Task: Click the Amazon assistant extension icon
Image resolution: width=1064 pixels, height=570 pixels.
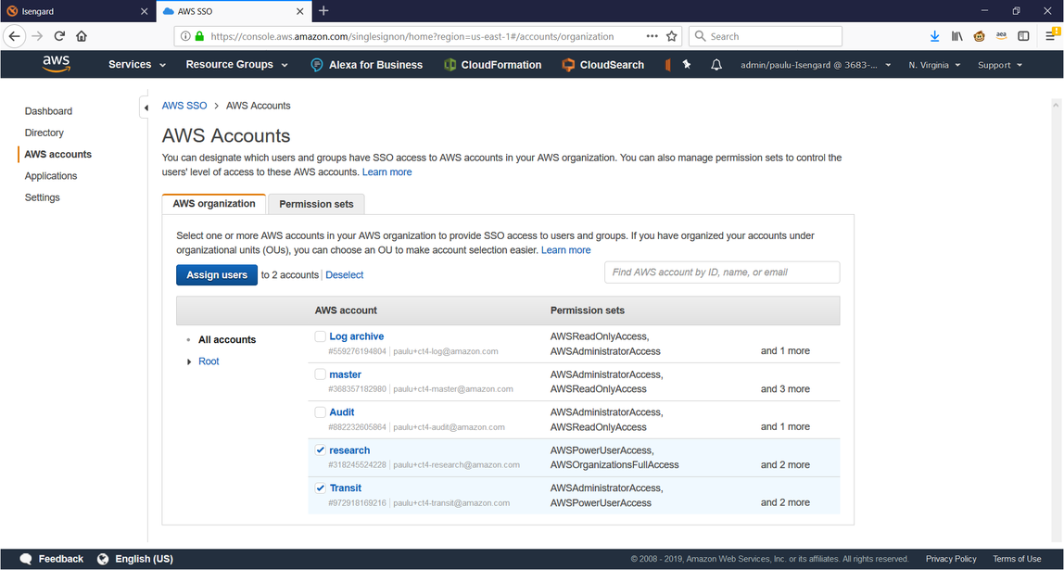Action: (x=1002, y=36)
